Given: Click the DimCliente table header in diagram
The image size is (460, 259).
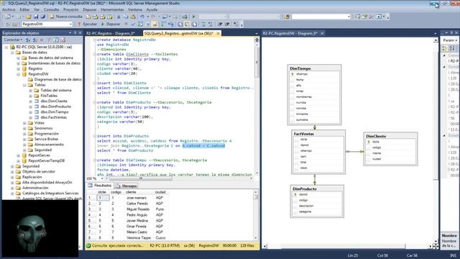Looking at the screenshot, I should pyautogui.click(x=390, y=136).
